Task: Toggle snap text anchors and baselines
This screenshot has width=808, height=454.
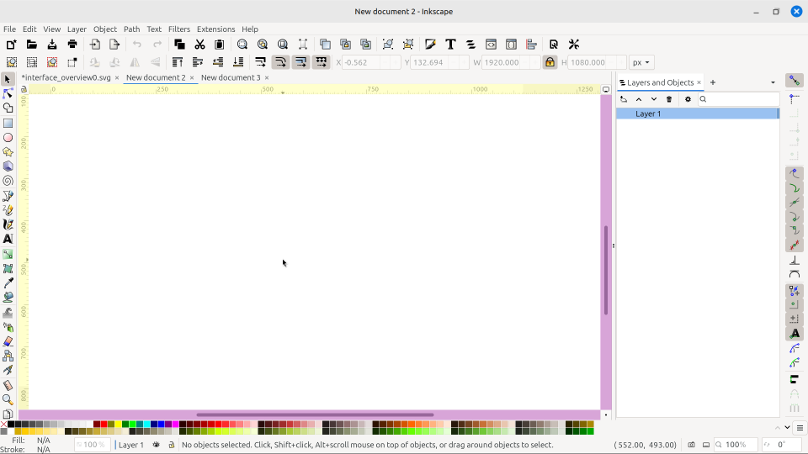Action: [795, 334]
